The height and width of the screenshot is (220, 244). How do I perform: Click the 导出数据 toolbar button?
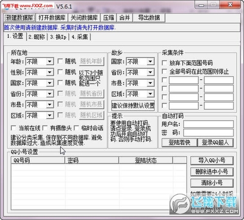pyautogui.click(x=149, y=18)
